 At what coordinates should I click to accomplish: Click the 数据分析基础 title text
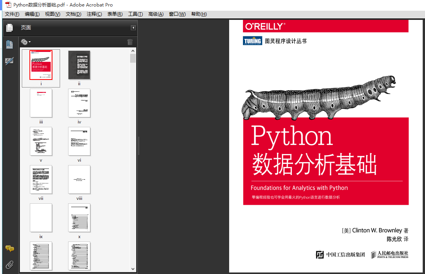pos(314,164)
